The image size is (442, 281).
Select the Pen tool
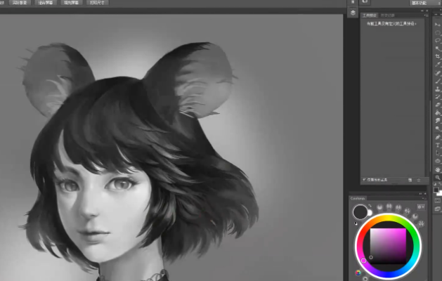coord(438,137)
